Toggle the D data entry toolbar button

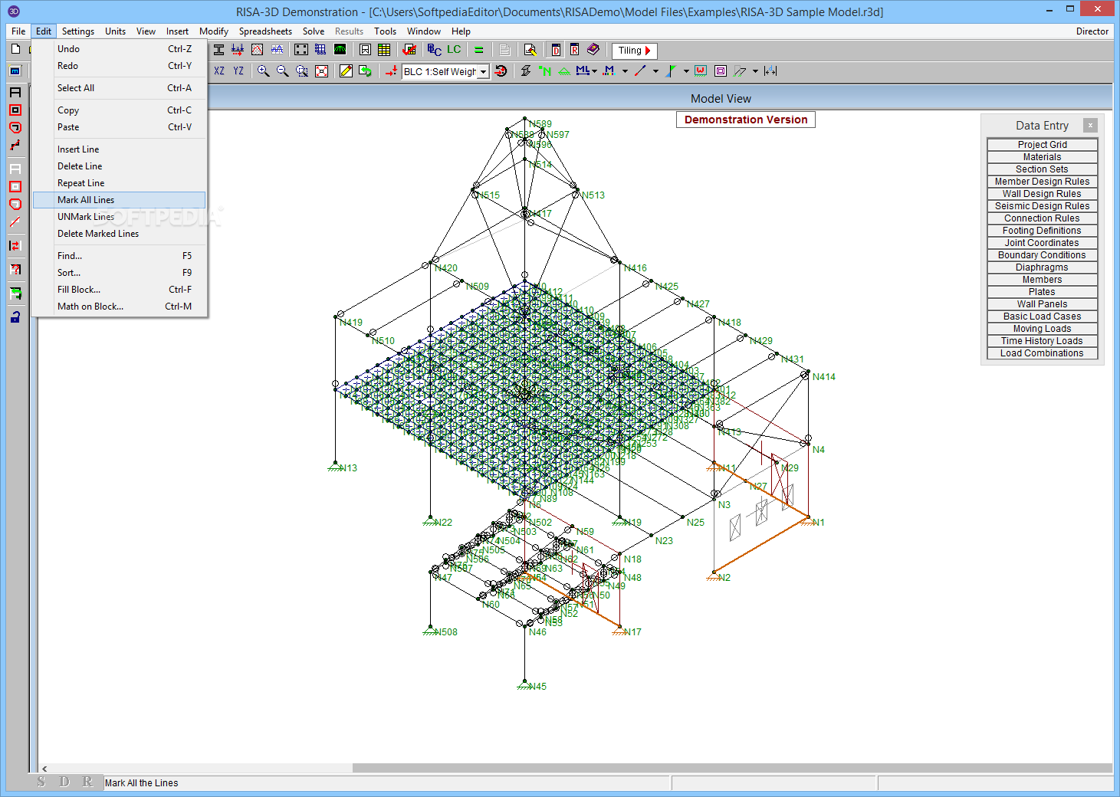coord(556,50)
